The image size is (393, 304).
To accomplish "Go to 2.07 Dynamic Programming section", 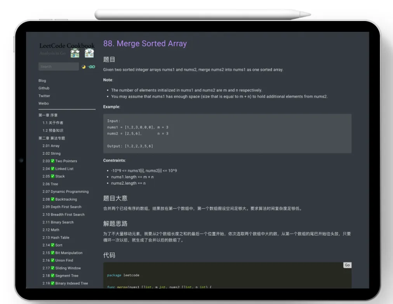I will 65,191.
